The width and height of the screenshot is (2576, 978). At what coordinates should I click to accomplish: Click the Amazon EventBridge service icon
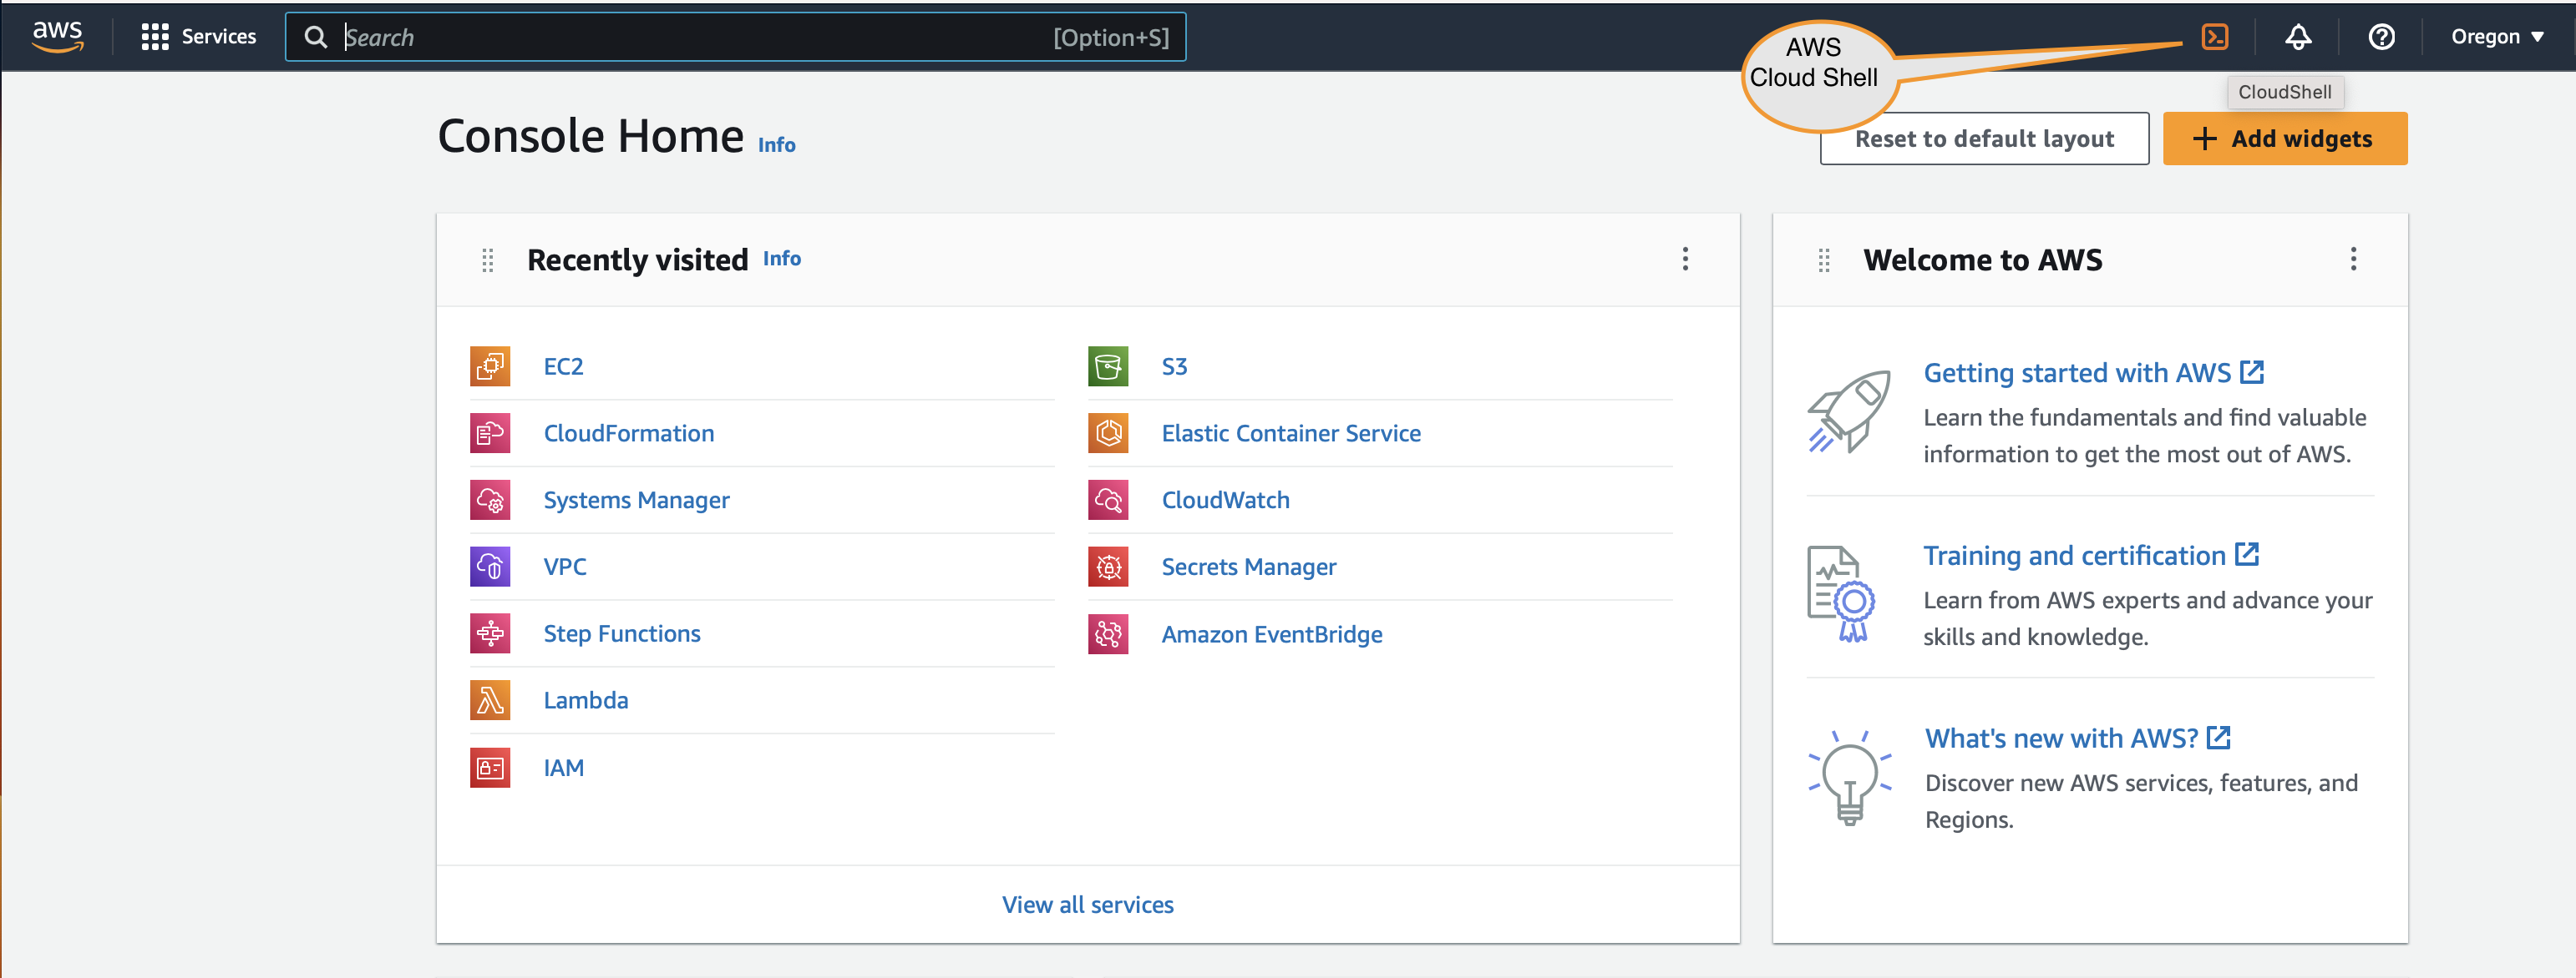pos(1108,634)
